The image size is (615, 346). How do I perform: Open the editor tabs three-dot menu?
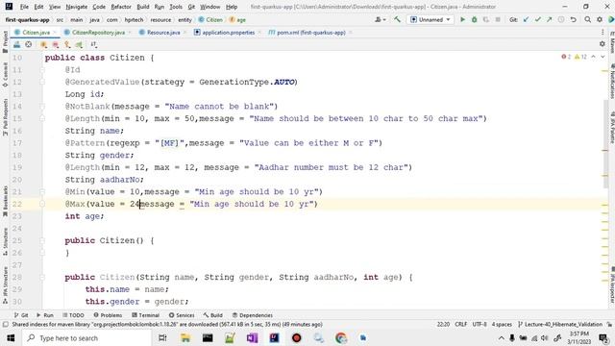603,32
